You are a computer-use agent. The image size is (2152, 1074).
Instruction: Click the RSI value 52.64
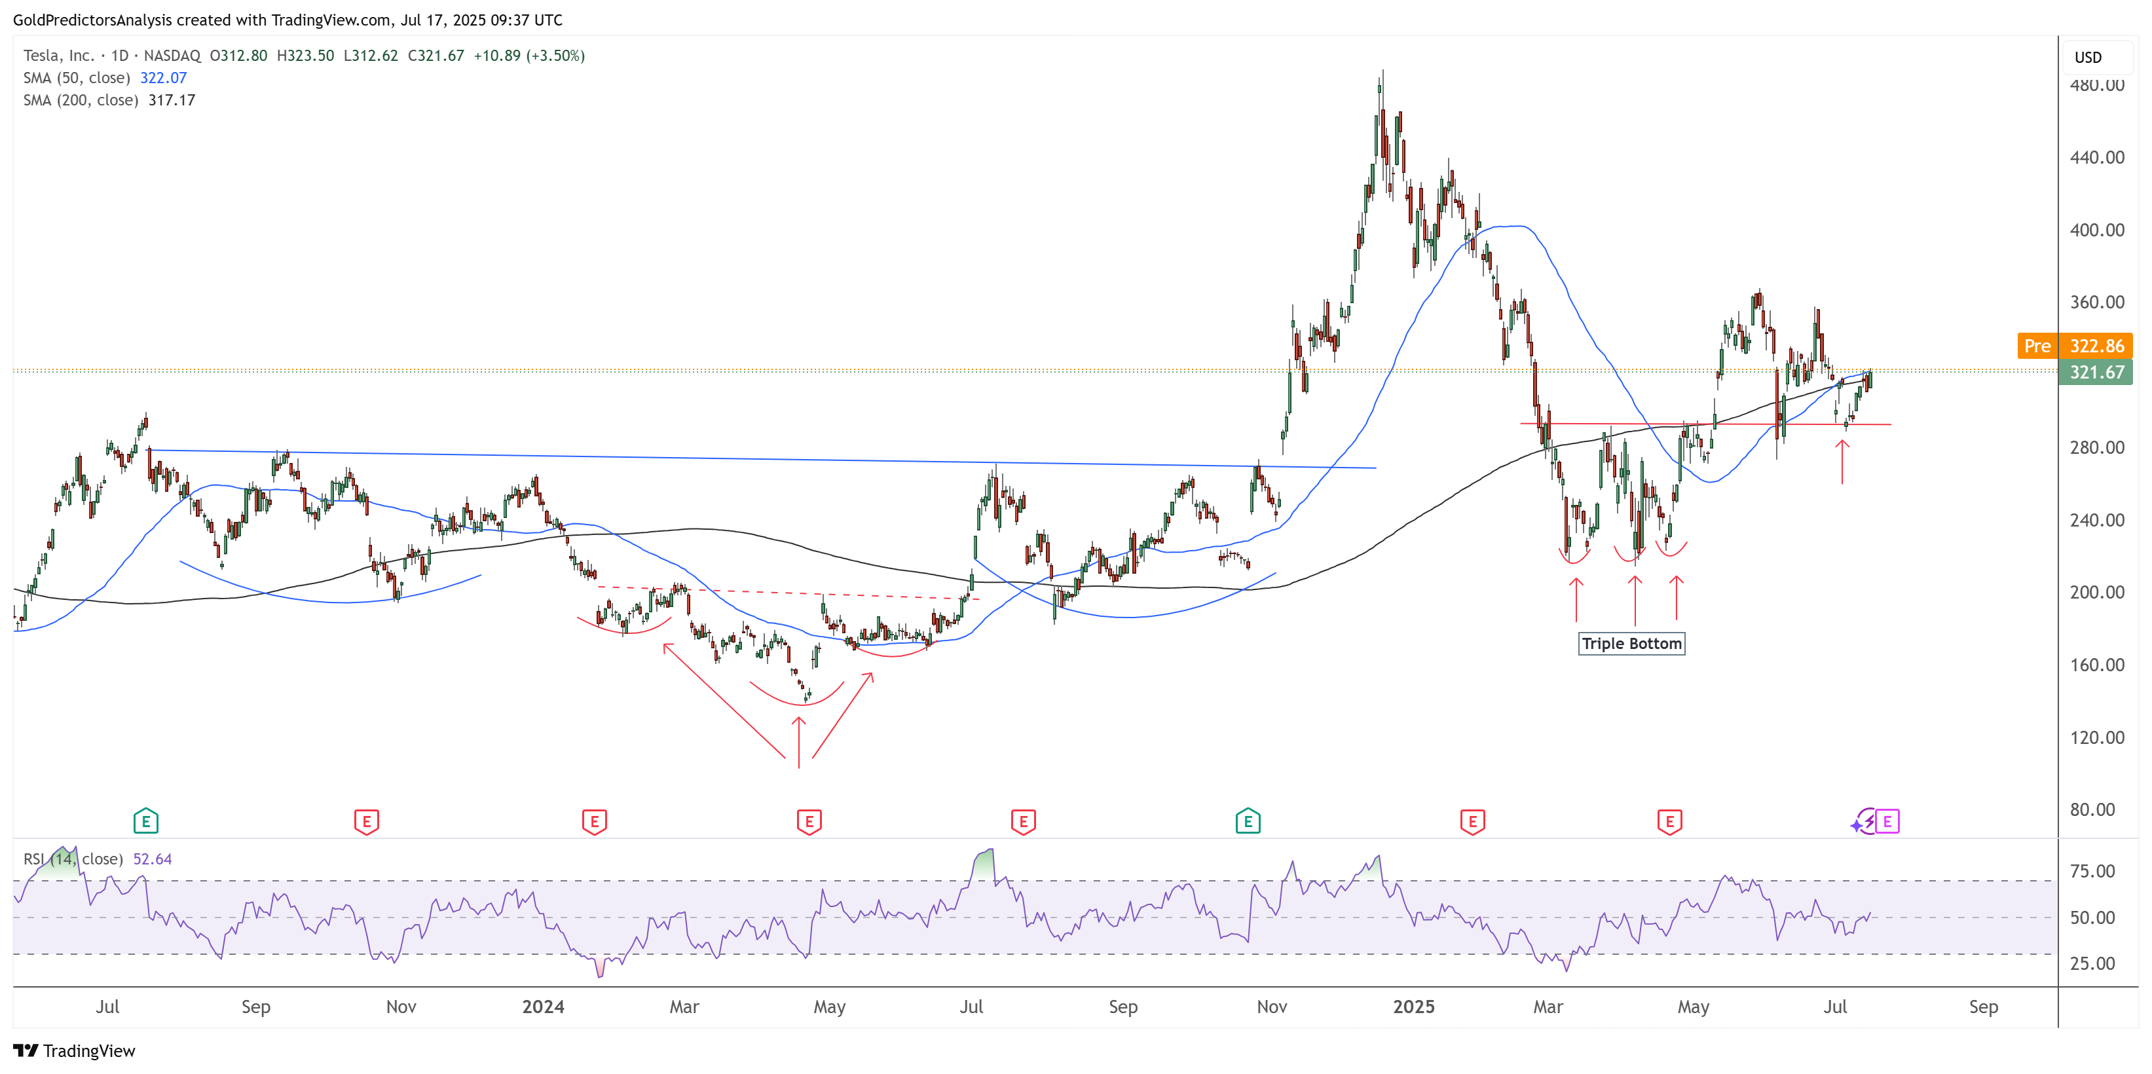click(x=153, y=859)
